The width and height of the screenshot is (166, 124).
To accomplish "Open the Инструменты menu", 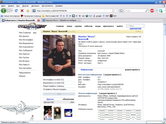I will [x=47, y=6].
